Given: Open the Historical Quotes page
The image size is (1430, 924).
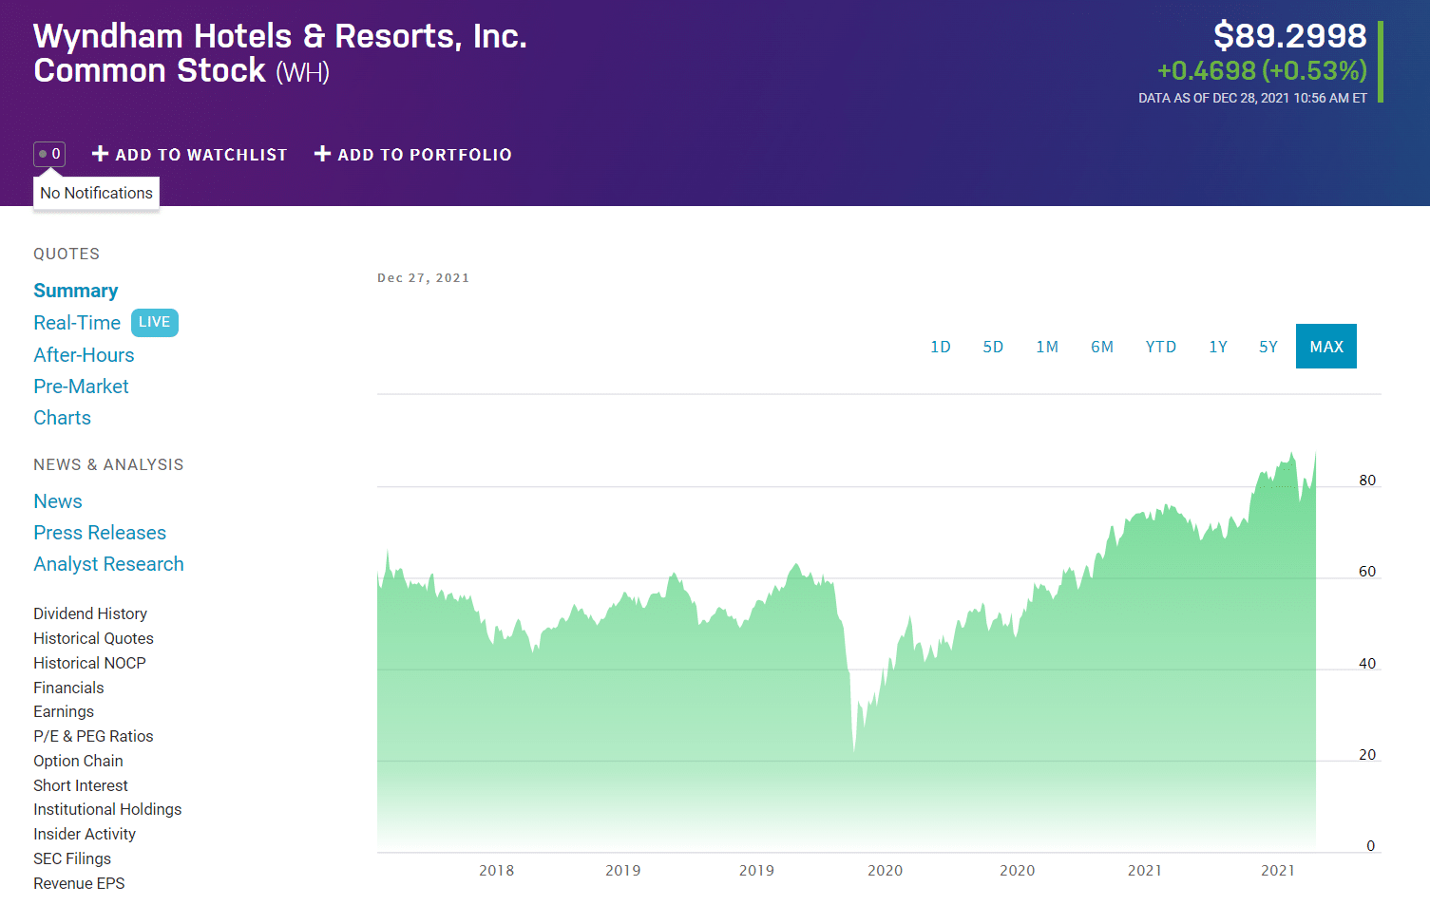Looking at the screenshot, I should (93, 638).
